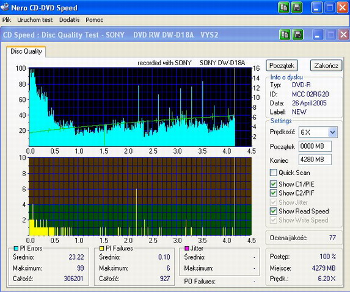Minimize the Nero CD-DVD Speed main window
Image resolution: width=350 pixels, height=292 pixels.
(317, 8)
